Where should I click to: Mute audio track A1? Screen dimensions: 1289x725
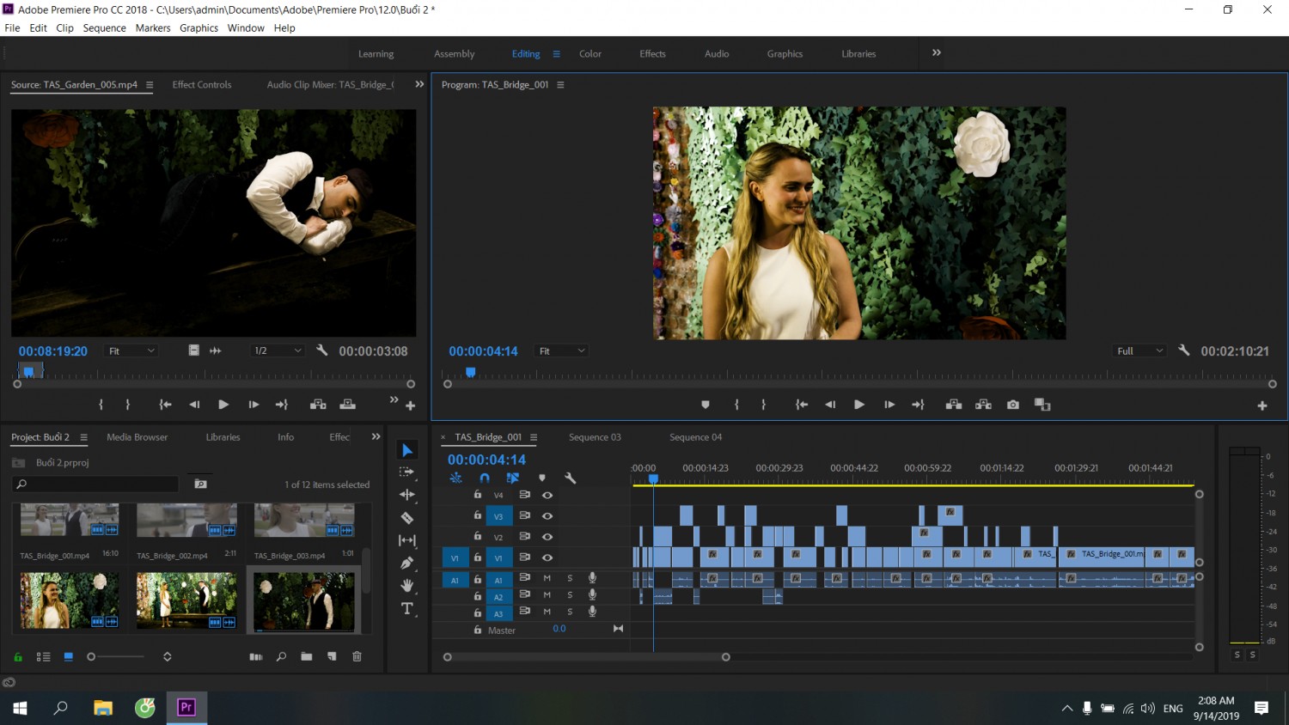pyautogui.click(x=547, y=578)
